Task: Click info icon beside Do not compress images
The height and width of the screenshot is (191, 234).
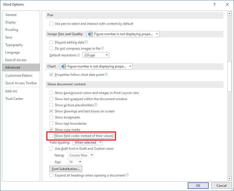Action: 103,48
